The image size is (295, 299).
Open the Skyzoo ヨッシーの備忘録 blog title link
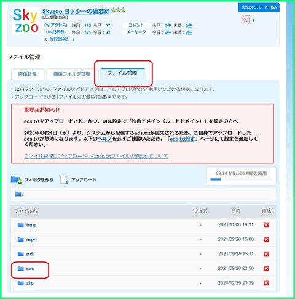click(x=76, y=11)
